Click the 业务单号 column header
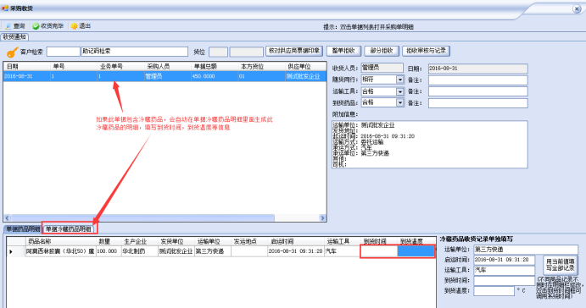The image size is (586, 308). click(120, 66)
